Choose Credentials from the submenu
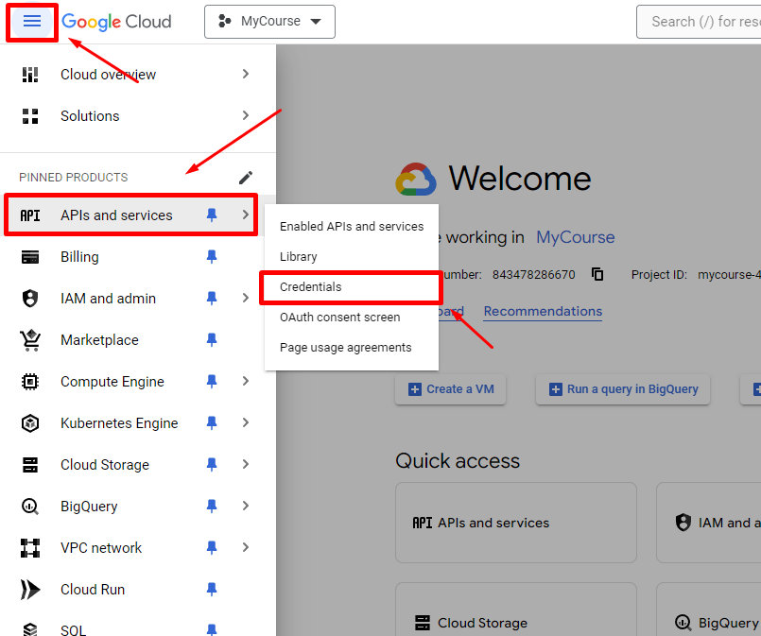 [352, 287]
